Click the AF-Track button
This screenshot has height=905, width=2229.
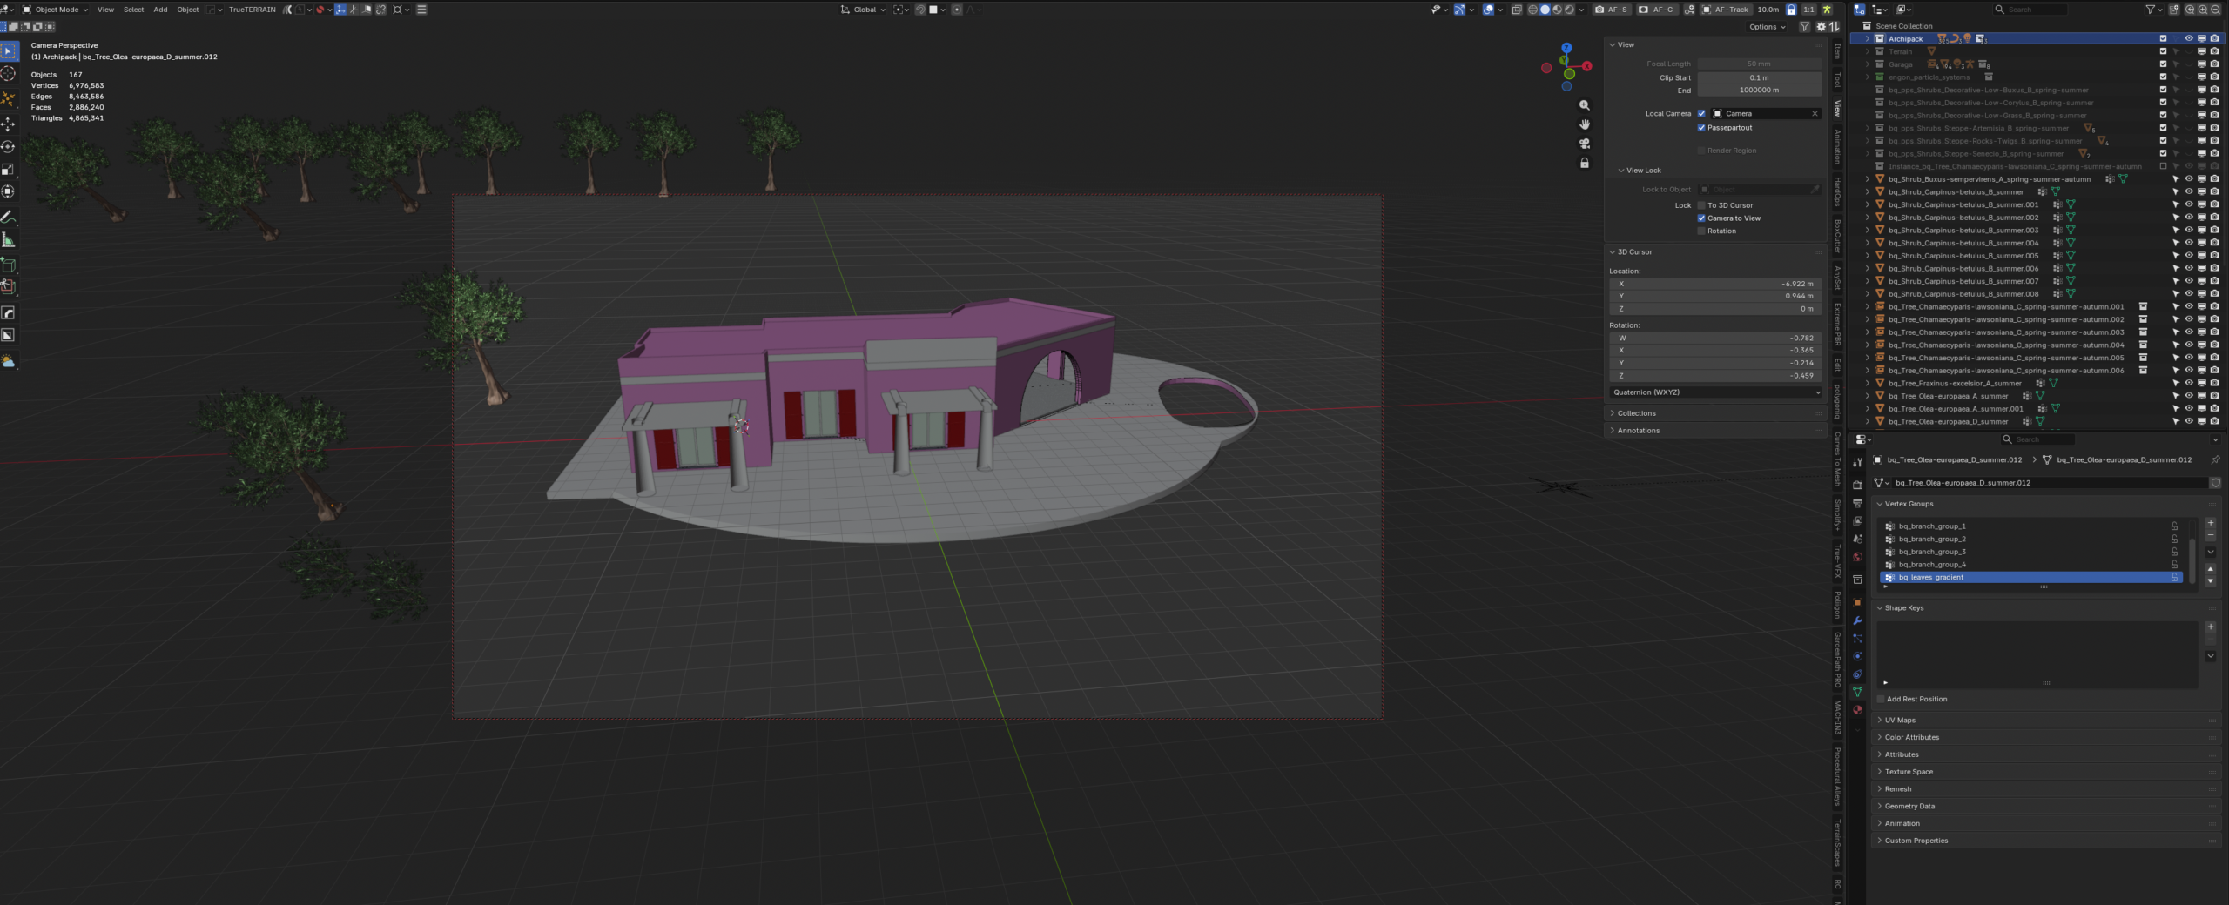[1725, 10]
